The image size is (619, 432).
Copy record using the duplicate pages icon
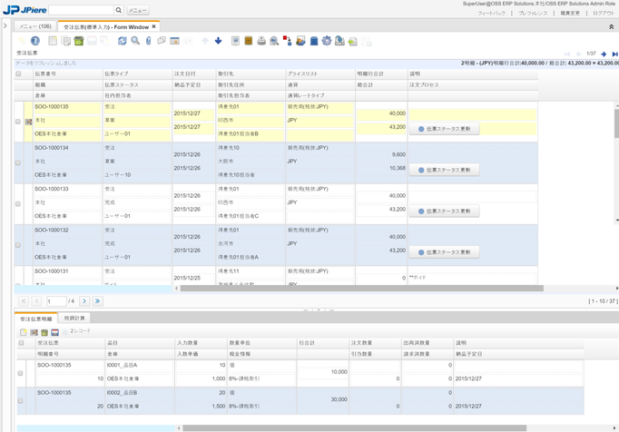click(66, 41)
